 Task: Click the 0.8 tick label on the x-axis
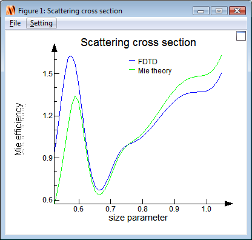click(142, 209)
